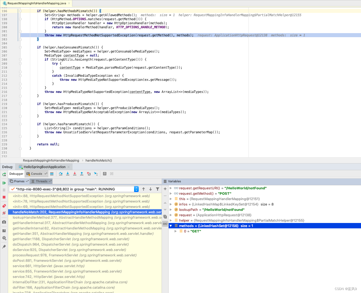Move the watch up with triangle icon
The width and height of the screenshot is (361, 293).
(165, 203)
